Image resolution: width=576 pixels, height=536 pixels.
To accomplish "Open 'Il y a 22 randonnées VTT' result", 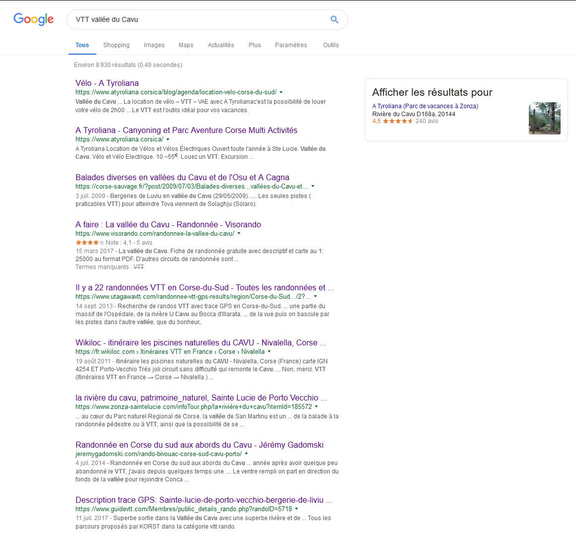I will click(205, 287).
